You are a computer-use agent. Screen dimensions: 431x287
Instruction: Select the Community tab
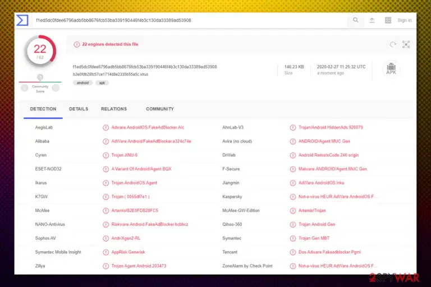(160, 109)
